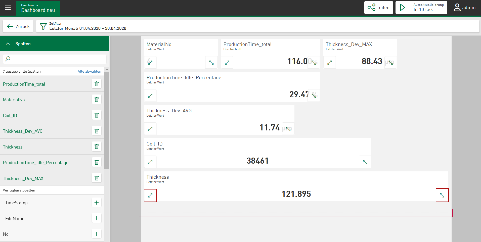Add _TimeStamp column with plus icon
Screen dimensions: 481x242
(97, 203)
